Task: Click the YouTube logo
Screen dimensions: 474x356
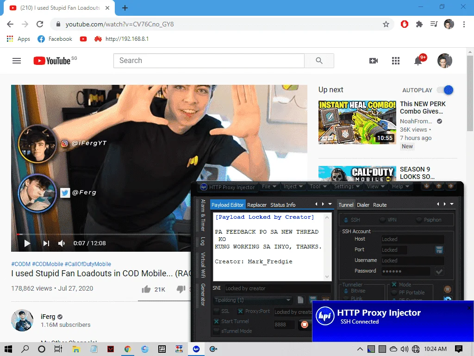Action: coord(52,61)
